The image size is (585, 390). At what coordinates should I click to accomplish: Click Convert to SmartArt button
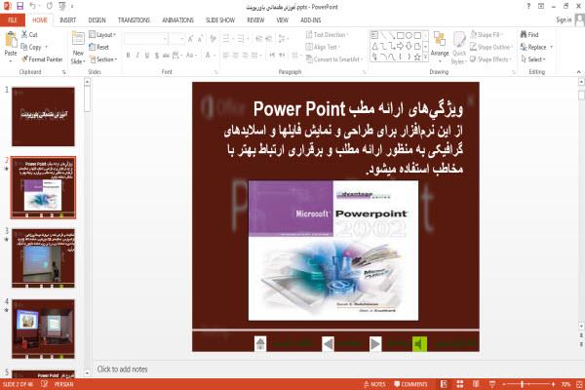click(334, 59)
